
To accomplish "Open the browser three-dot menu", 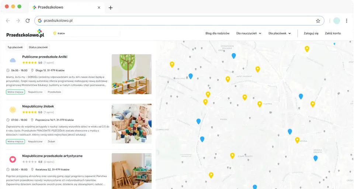I will (347, 21).
